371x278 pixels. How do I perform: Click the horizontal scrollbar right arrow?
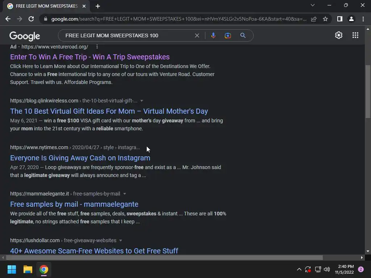[362, 257]
